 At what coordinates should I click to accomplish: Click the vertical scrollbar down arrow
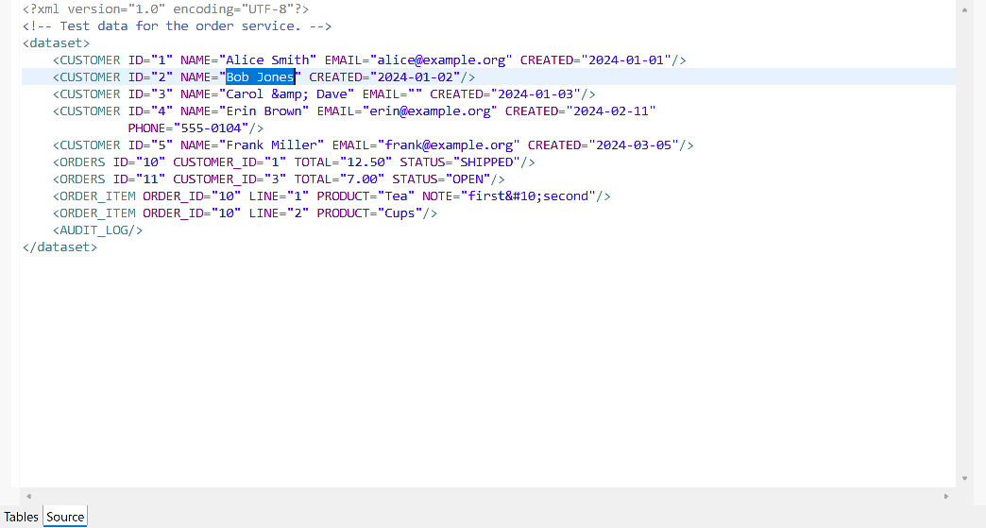click(x=964, y=478)
